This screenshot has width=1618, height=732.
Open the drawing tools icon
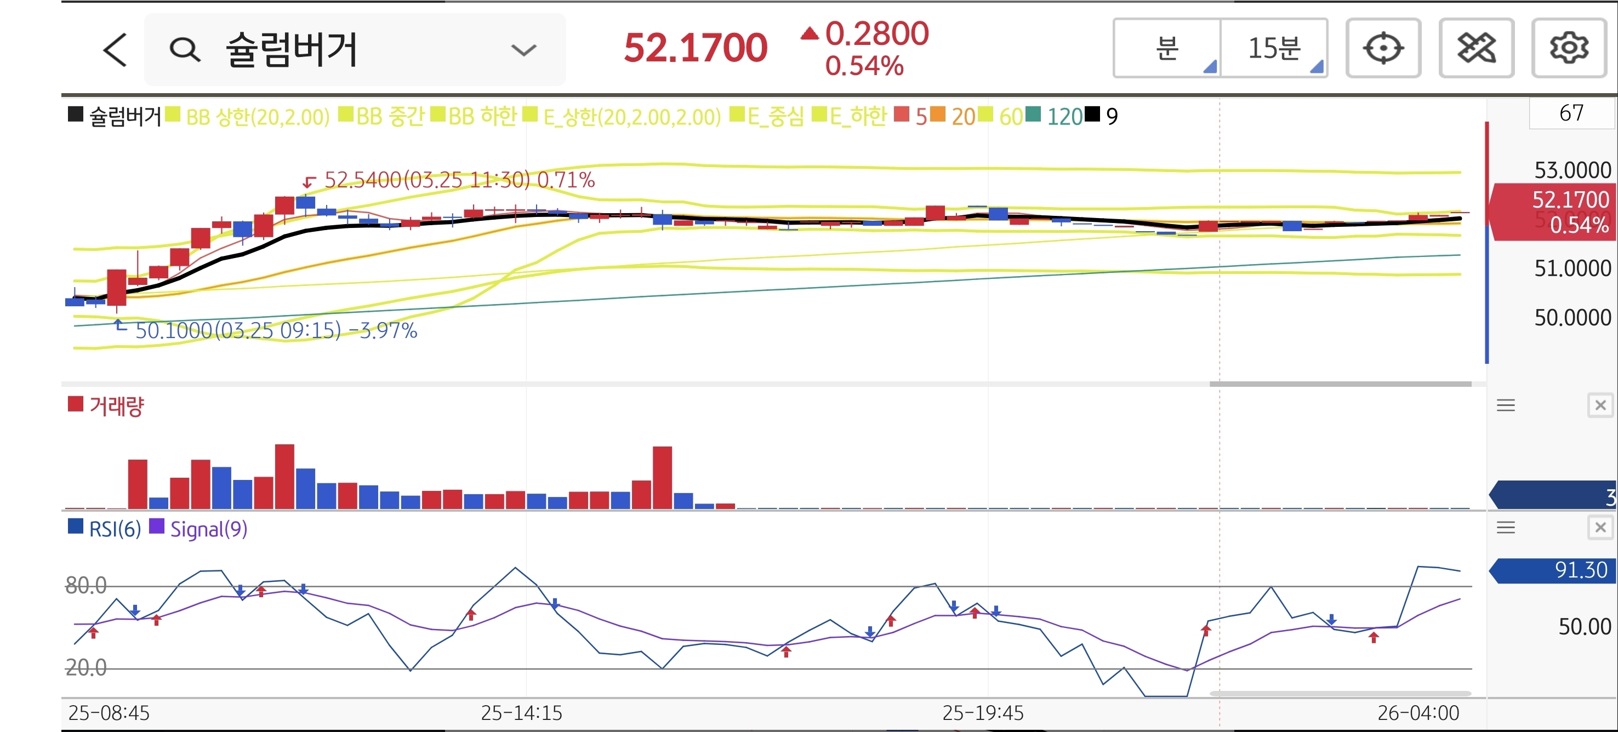coord(1476,48)
